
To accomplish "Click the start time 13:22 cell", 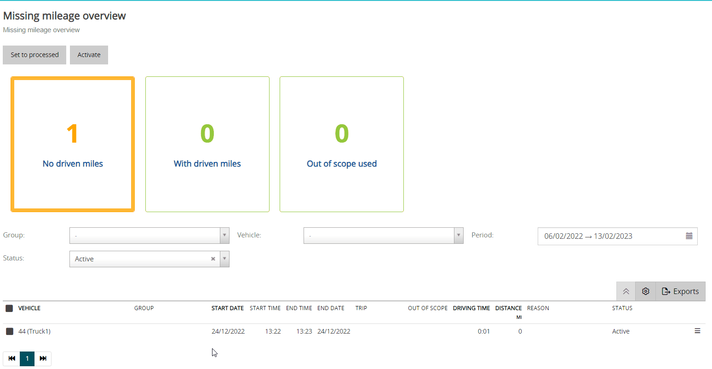I will pos(273,331).
